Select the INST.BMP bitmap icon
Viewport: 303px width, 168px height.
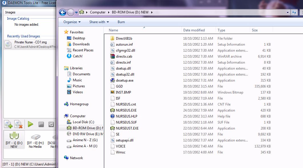(113, 92)
